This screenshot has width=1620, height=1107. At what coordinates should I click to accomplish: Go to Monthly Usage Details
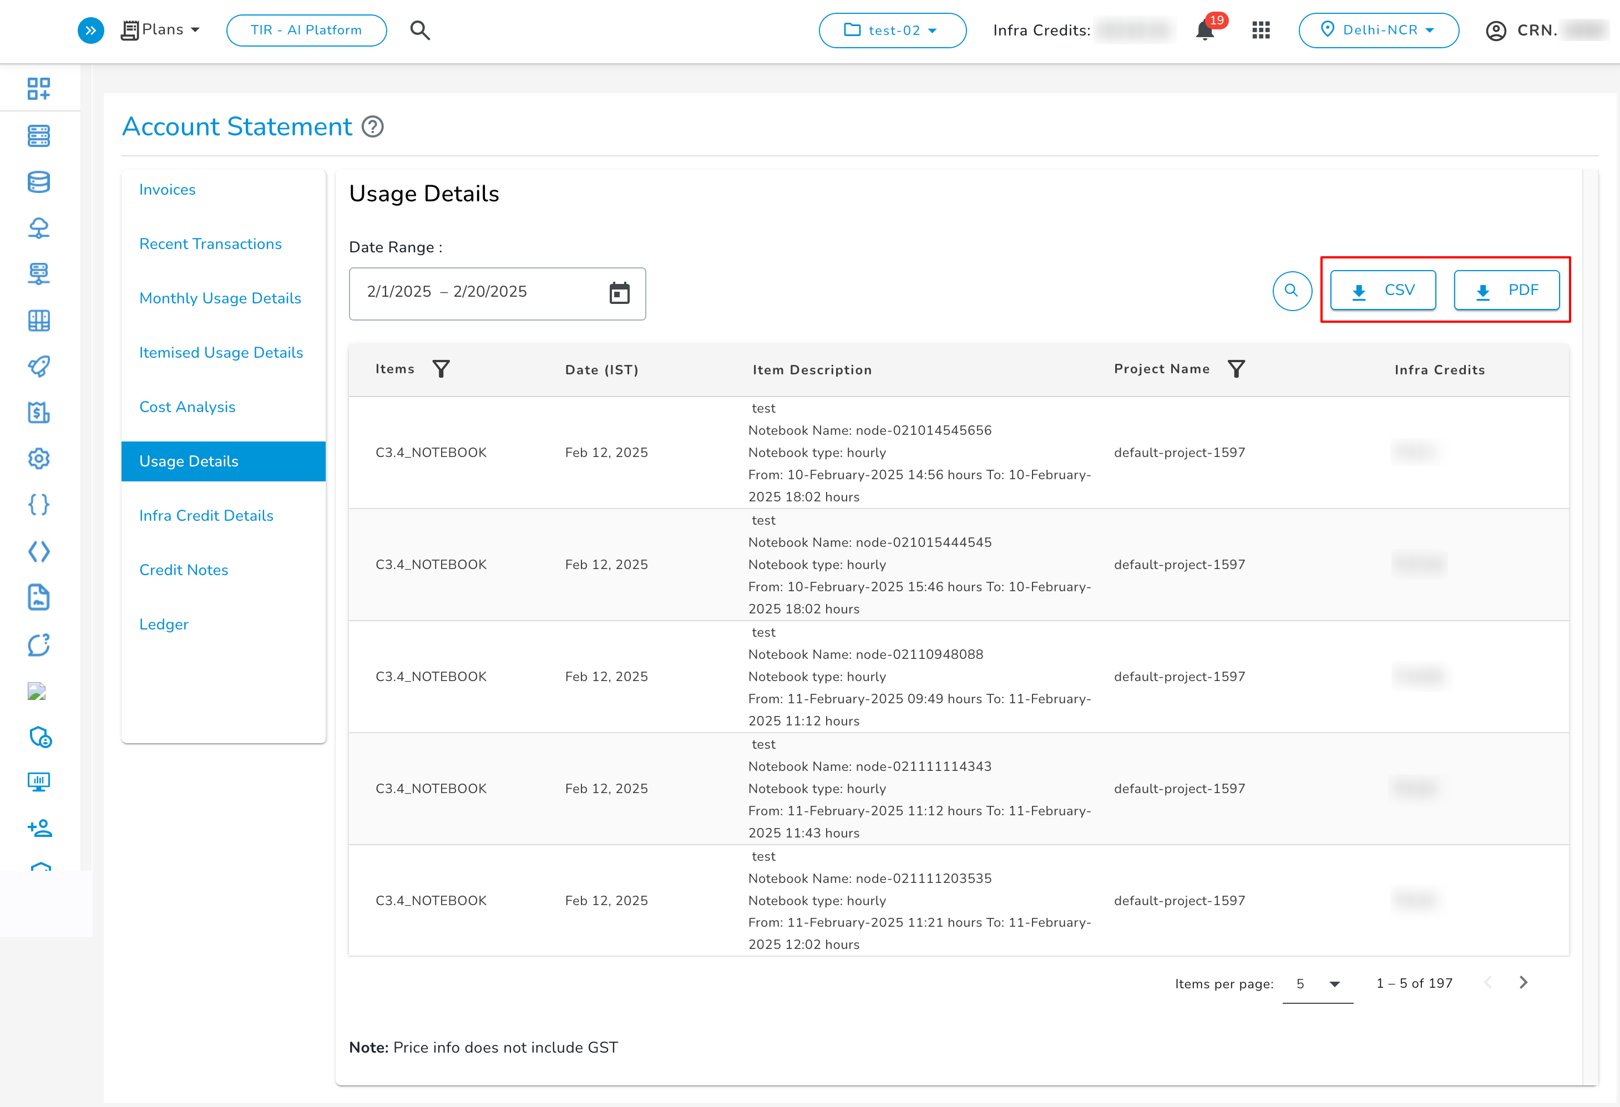point(220,298)
